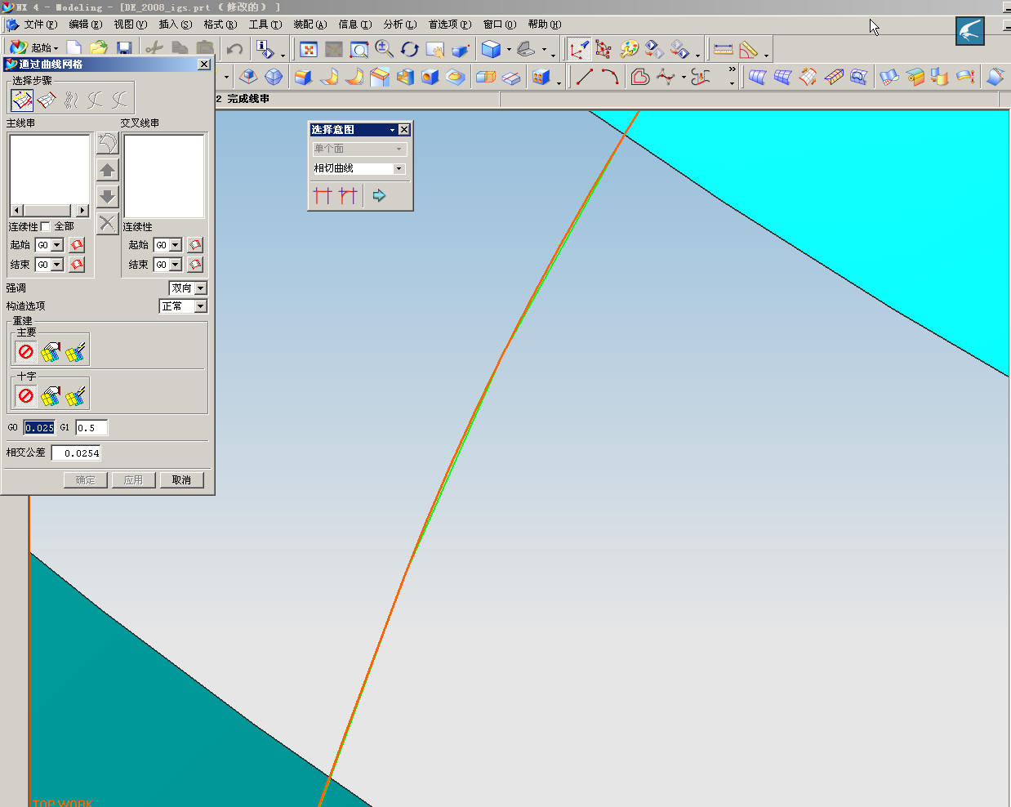
Task: Remove string with X button
Action: click(108, 222)
